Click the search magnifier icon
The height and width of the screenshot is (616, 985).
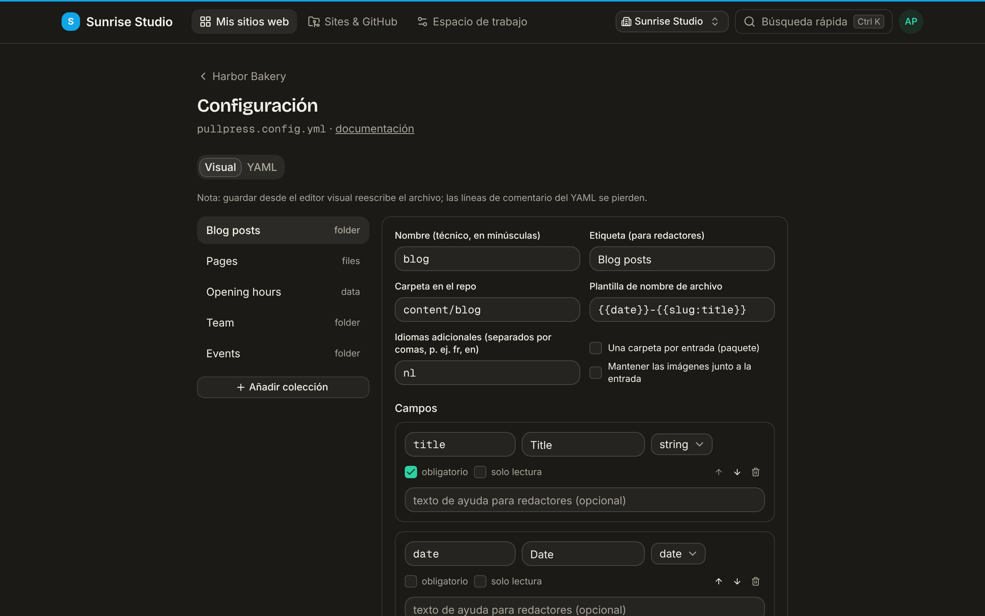750,22
